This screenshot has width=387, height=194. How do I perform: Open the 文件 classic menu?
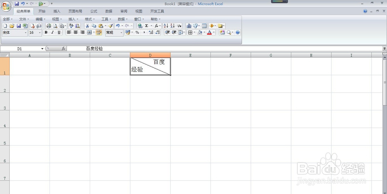[24, 19]
